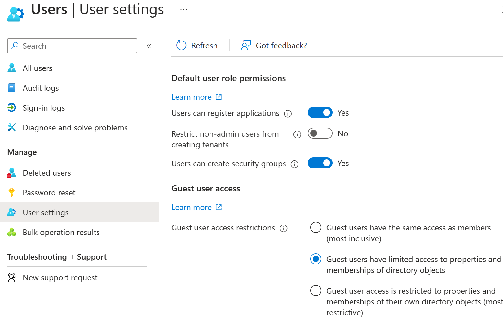Open Bulk operation results menu item

tap(79, 232)
